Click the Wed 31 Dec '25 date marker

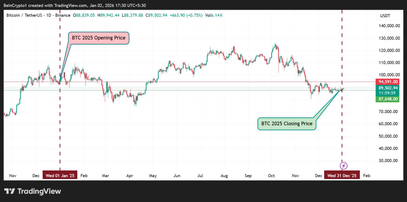[342, 176]
